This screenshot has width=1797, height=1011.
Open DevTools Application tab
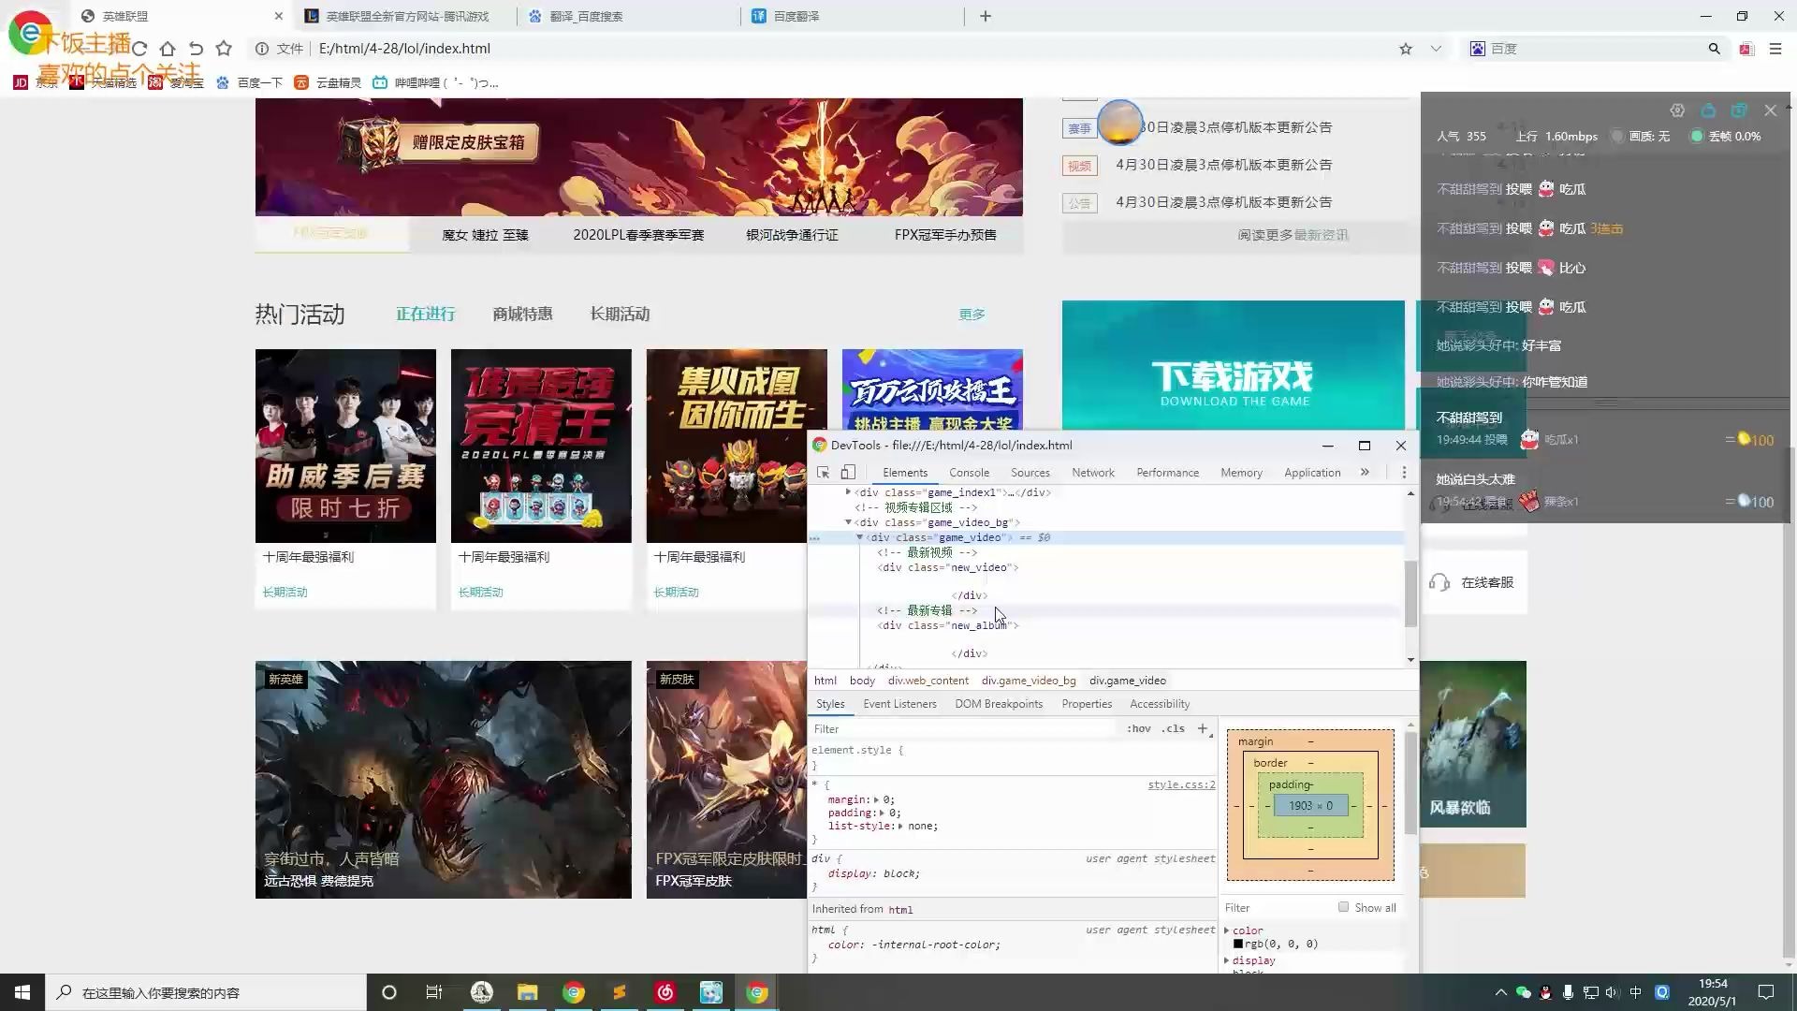(1312, 473)
